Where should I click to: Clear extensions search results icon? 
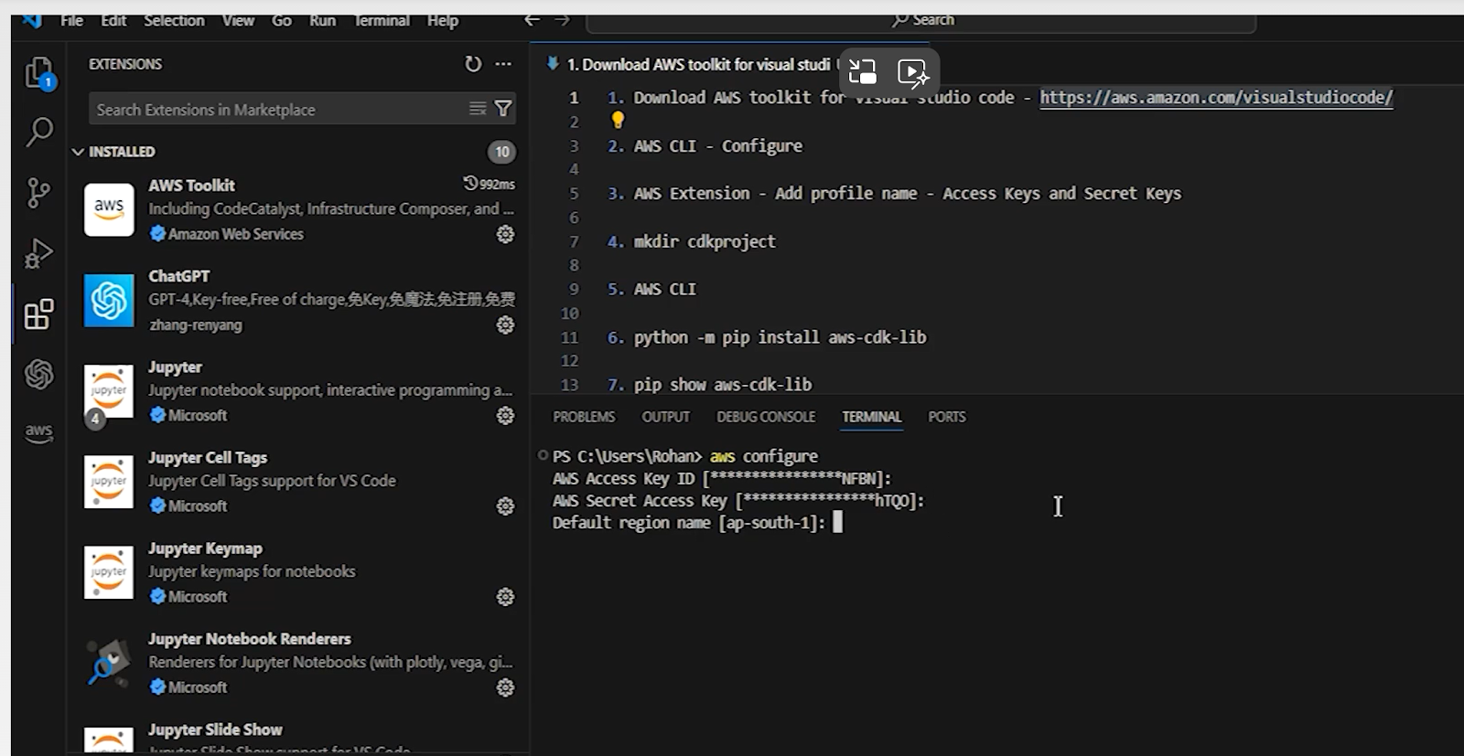point(478,109)
